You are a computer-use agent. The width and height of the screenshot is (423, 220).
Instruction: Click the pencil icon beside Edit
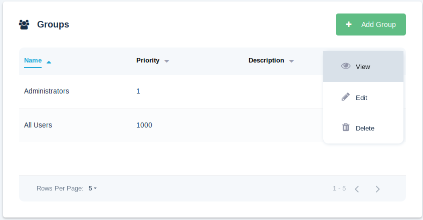point(346,97)
